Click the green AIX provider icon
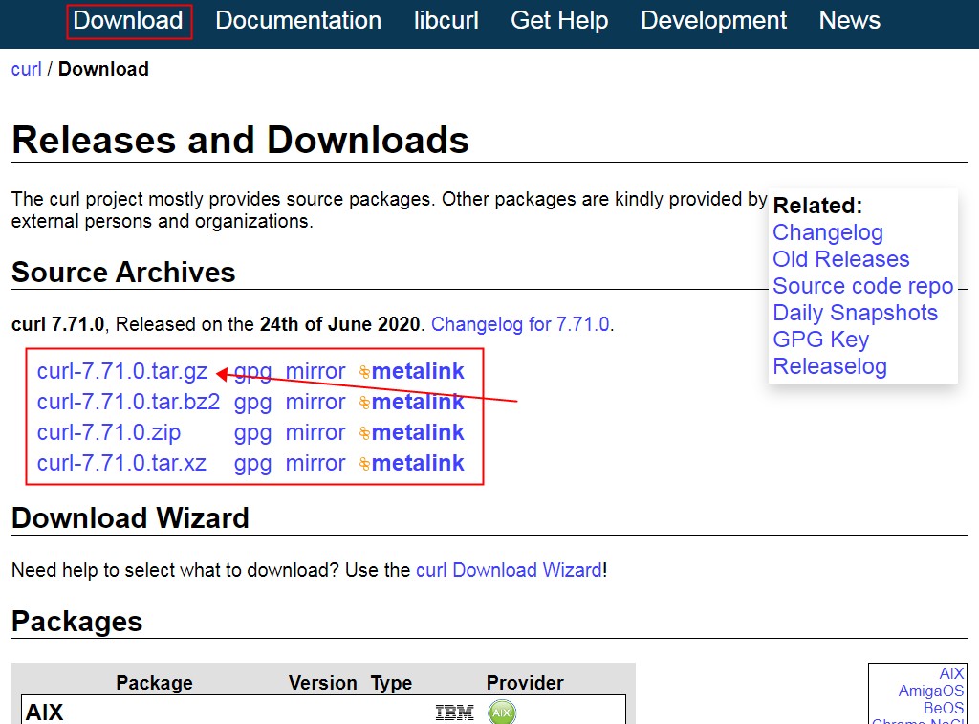This screenshot has width=979, height=724. pyautogui.click(x=501, y=712)
